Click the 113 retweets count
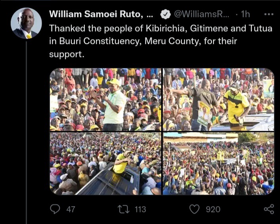The height and width of the screenshot is (224, 280). pos(140,209)
